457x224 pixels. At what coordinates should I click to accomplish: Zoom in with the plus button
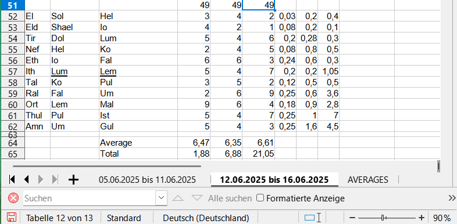pos(421,218)
